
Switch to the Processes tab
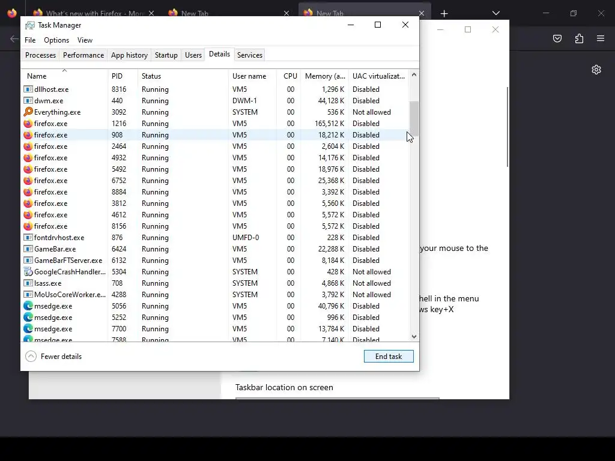40,55
